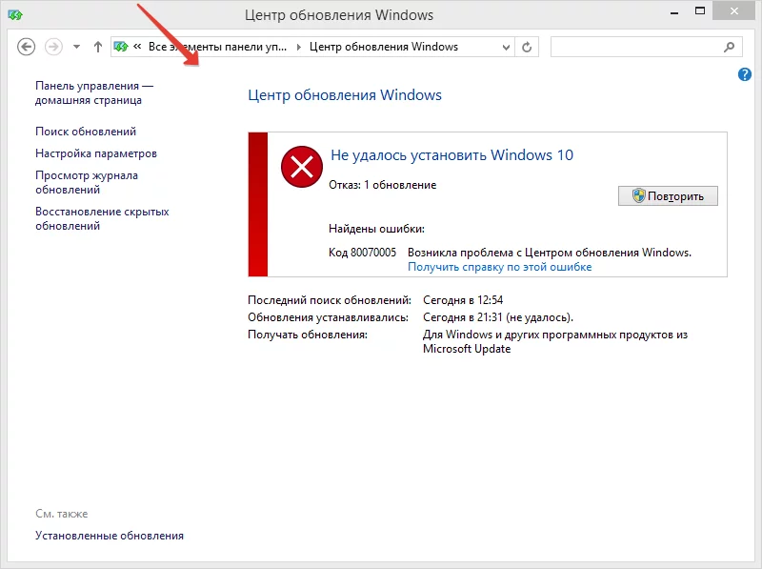Click the breadcrumb double chevron

(x=137, y=47)
